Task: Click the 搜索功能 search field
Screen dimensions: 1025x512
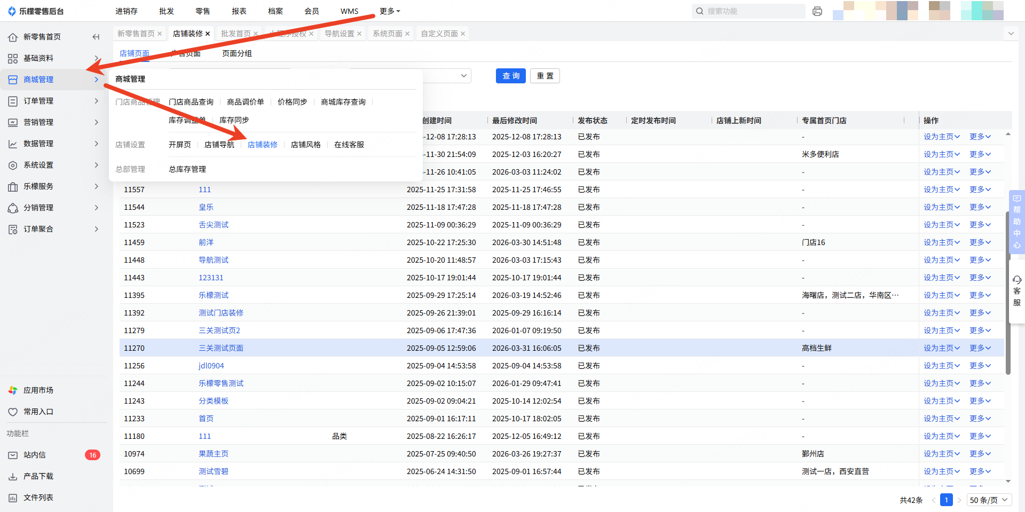Action: tap(753, 11)
